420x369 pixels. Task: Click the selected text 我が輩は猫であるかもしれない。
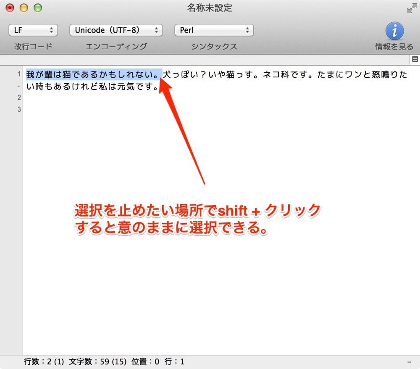94,74
